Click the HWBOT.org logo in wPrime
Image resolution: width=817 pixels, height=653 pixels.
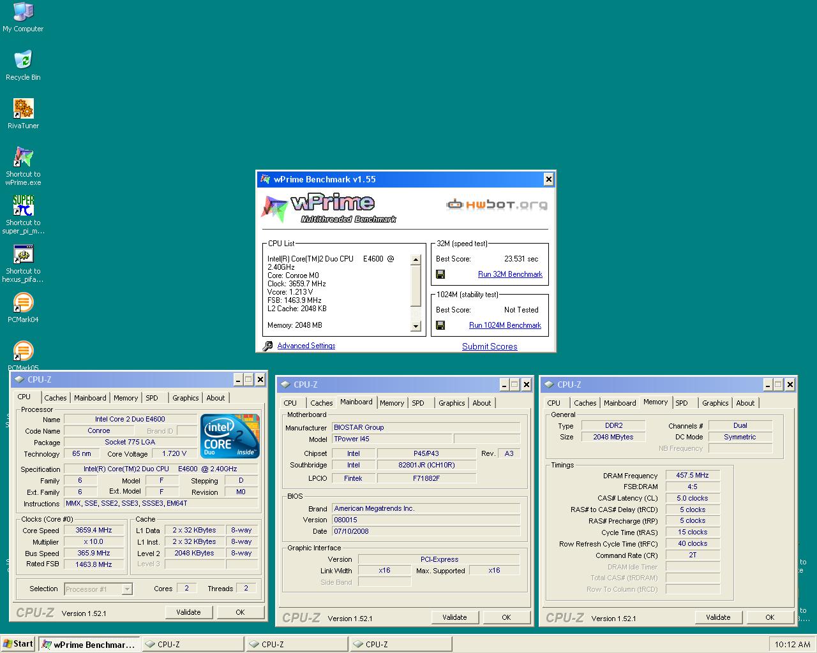pos(497,205)
